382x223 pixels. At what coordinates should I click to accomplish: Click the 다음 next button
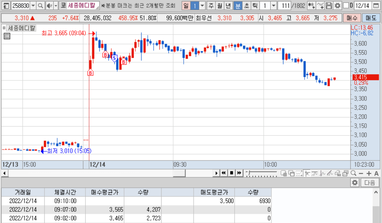point(370,183)
